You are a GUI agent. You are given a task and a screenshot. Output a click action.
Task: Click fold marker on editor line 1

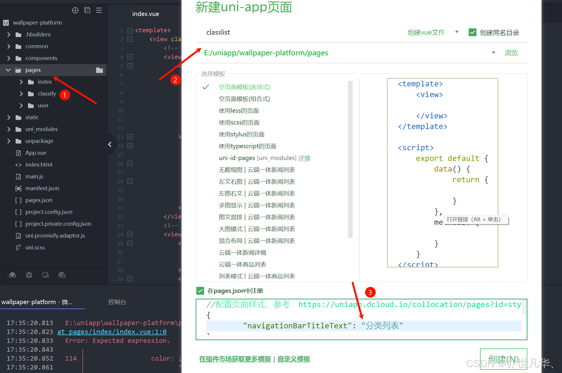(x=130, y=30)
